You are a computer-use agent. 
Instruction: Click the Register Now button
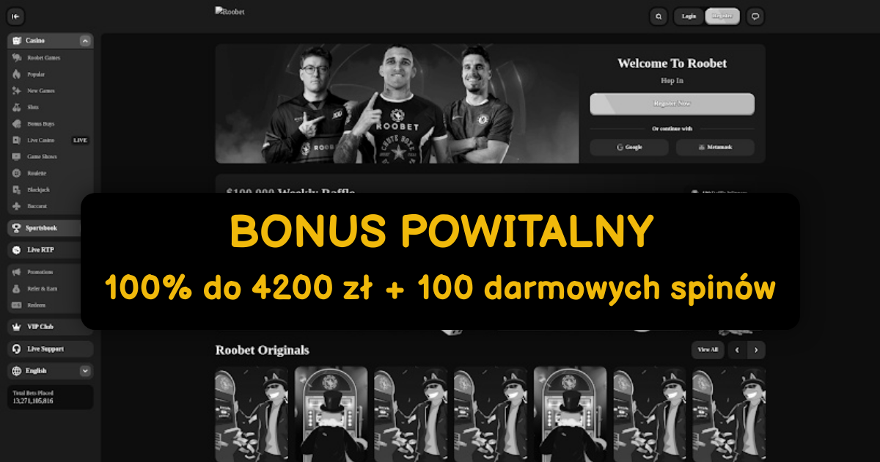click(x=672, y=104)
